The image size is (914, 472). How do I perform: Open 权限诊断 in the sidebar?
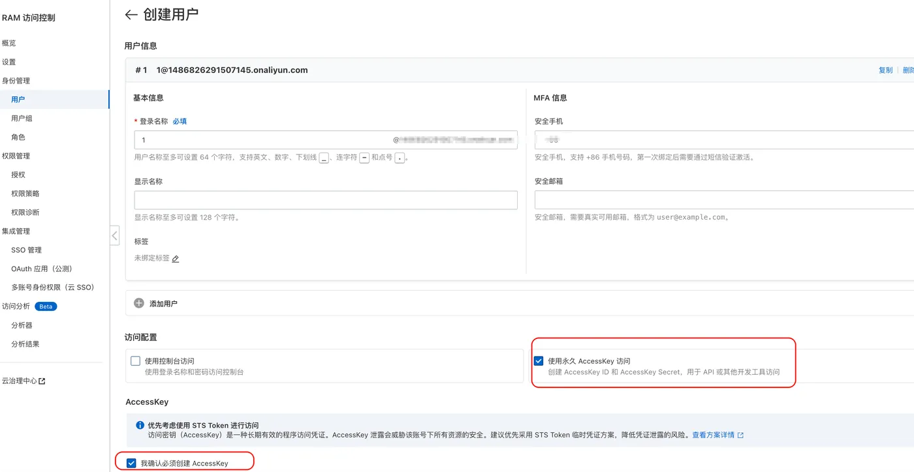pos(25,213)
